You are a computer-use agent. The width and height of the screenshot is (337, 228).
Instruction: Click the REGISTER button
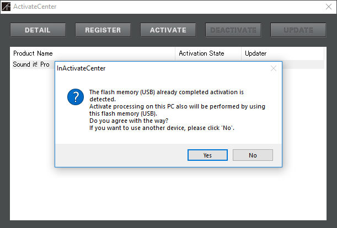103,30
